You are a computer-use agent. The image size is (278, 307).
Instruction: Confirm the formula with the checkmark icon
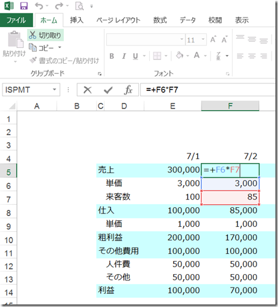(x=108, y=90)
